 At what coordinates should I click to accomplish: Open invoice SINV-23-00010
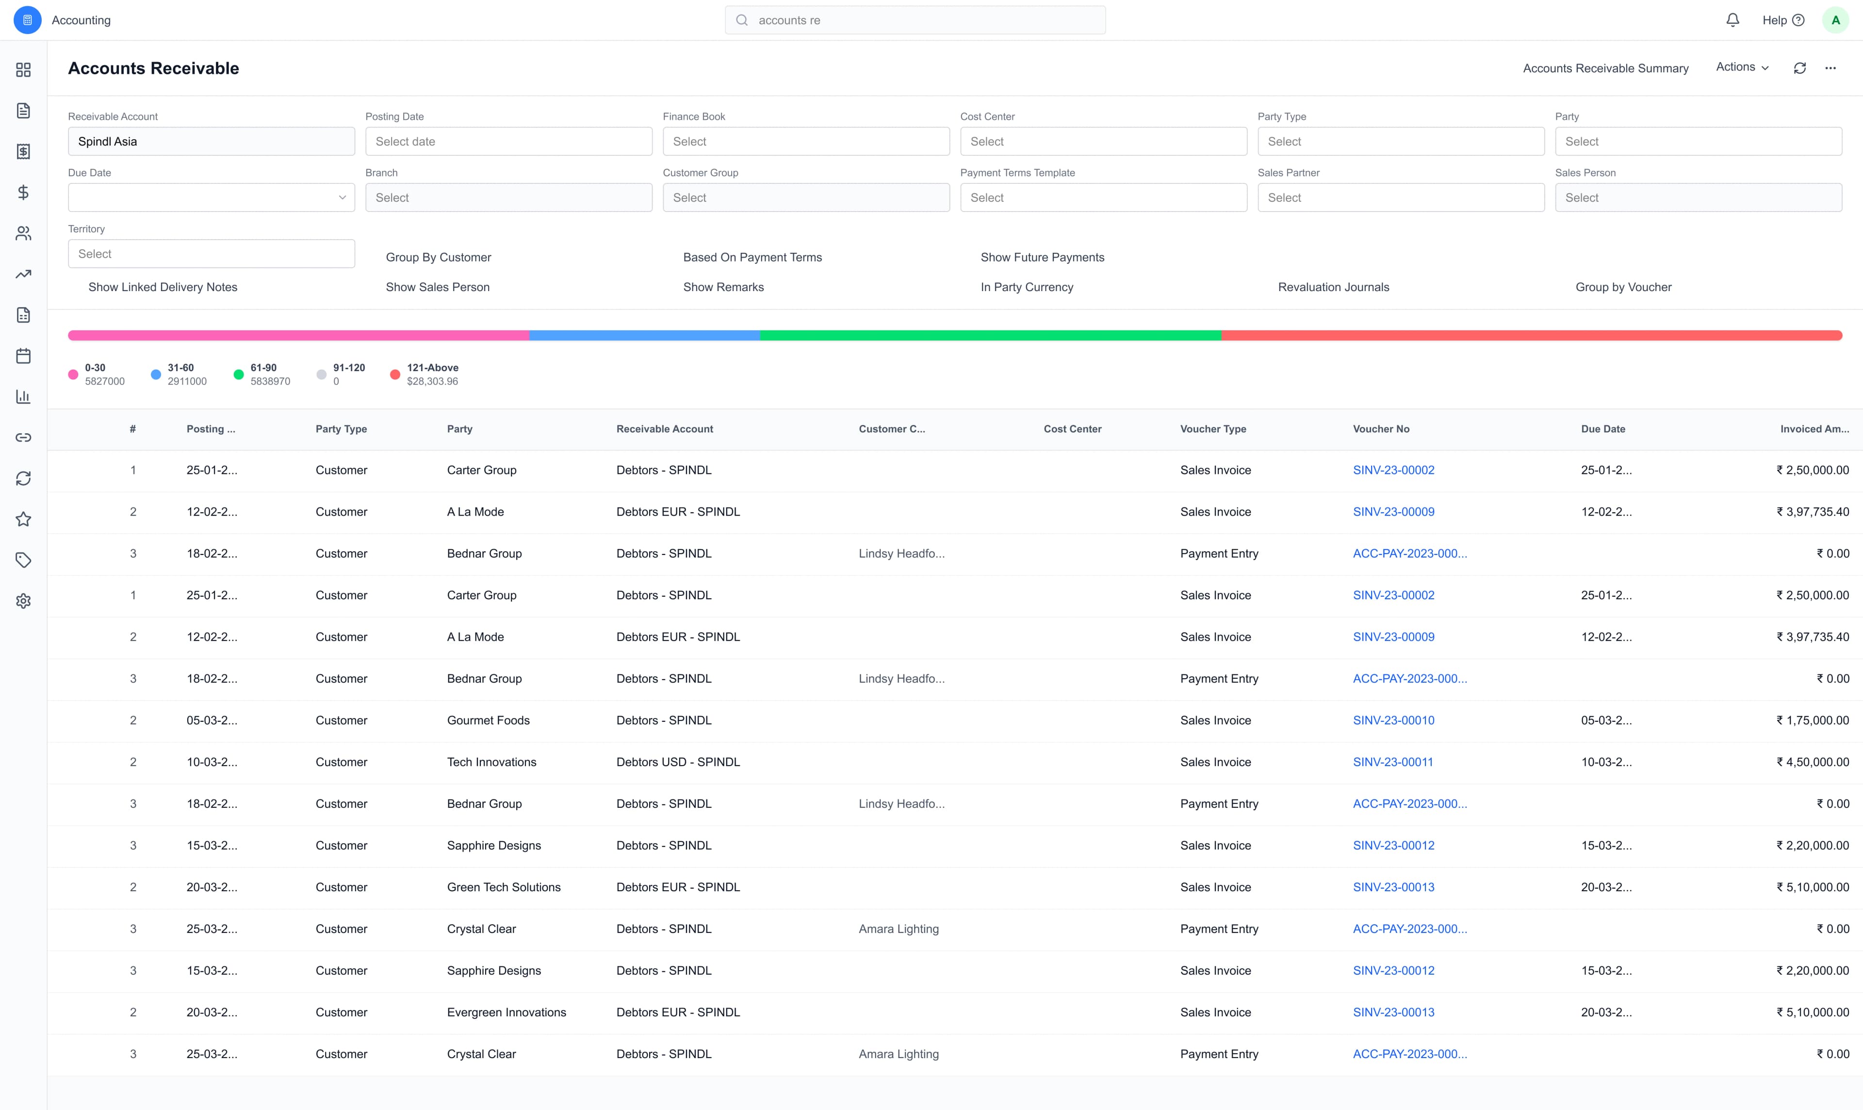1393,719
